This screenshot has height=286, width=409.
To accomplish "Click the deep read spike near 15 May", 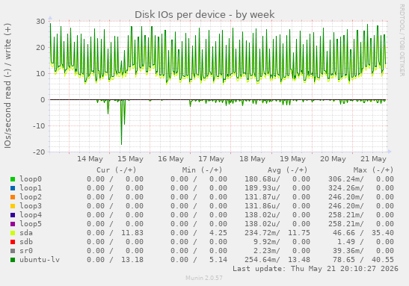I will [x=121, y=122].
